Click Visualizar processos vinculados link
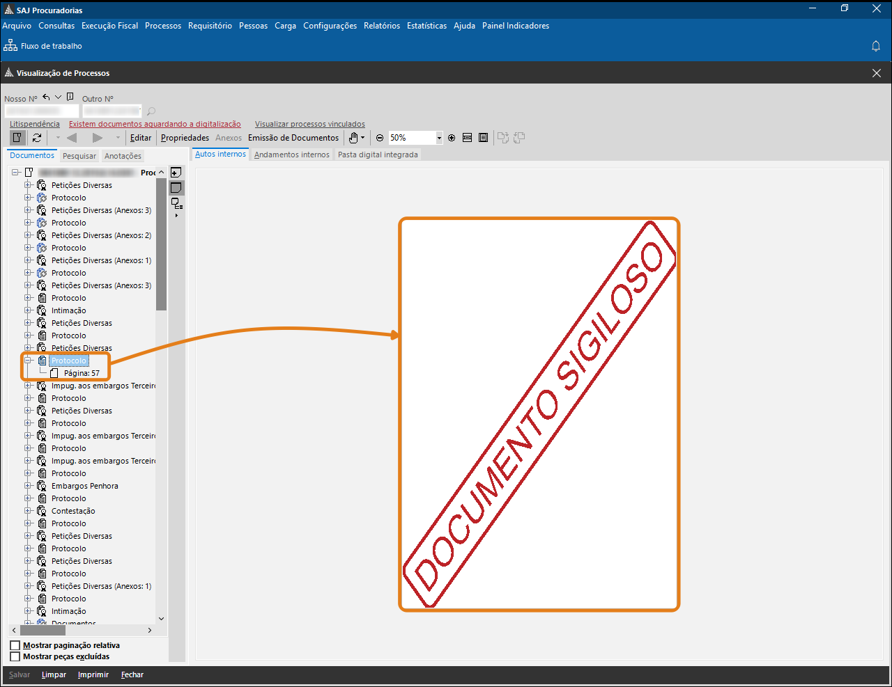 tap(310, 124)
